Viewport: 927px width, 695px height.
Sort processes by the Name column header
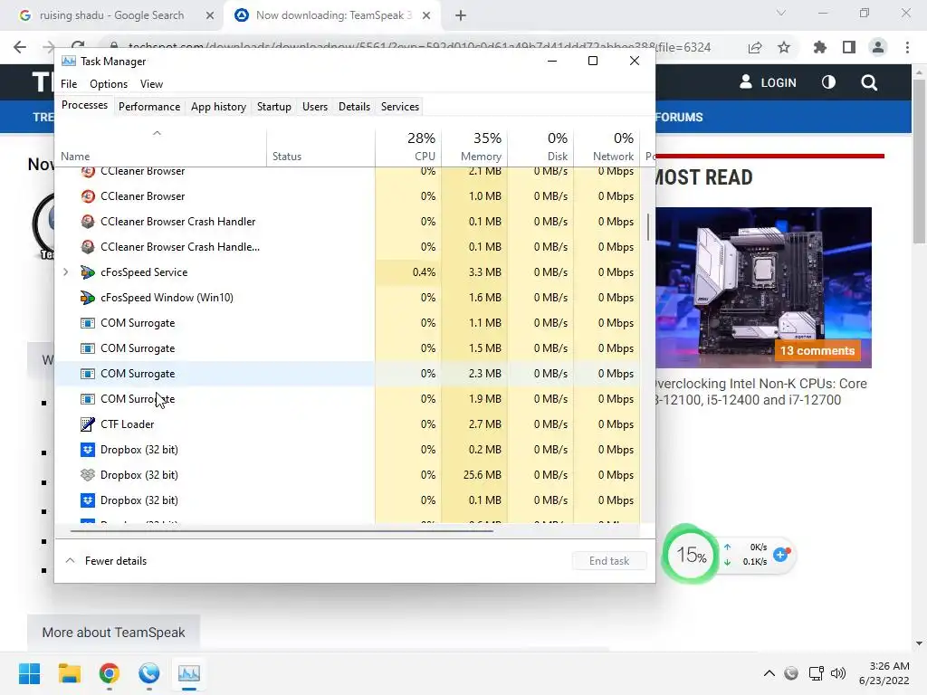pos(160,146)
